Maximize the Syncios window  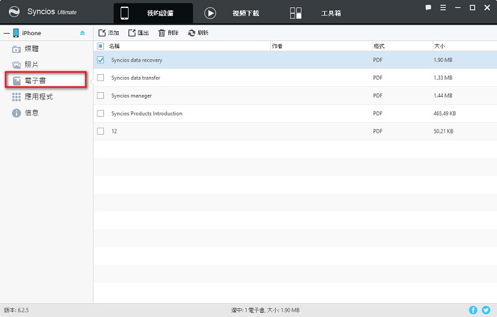(x=472, y=7)
